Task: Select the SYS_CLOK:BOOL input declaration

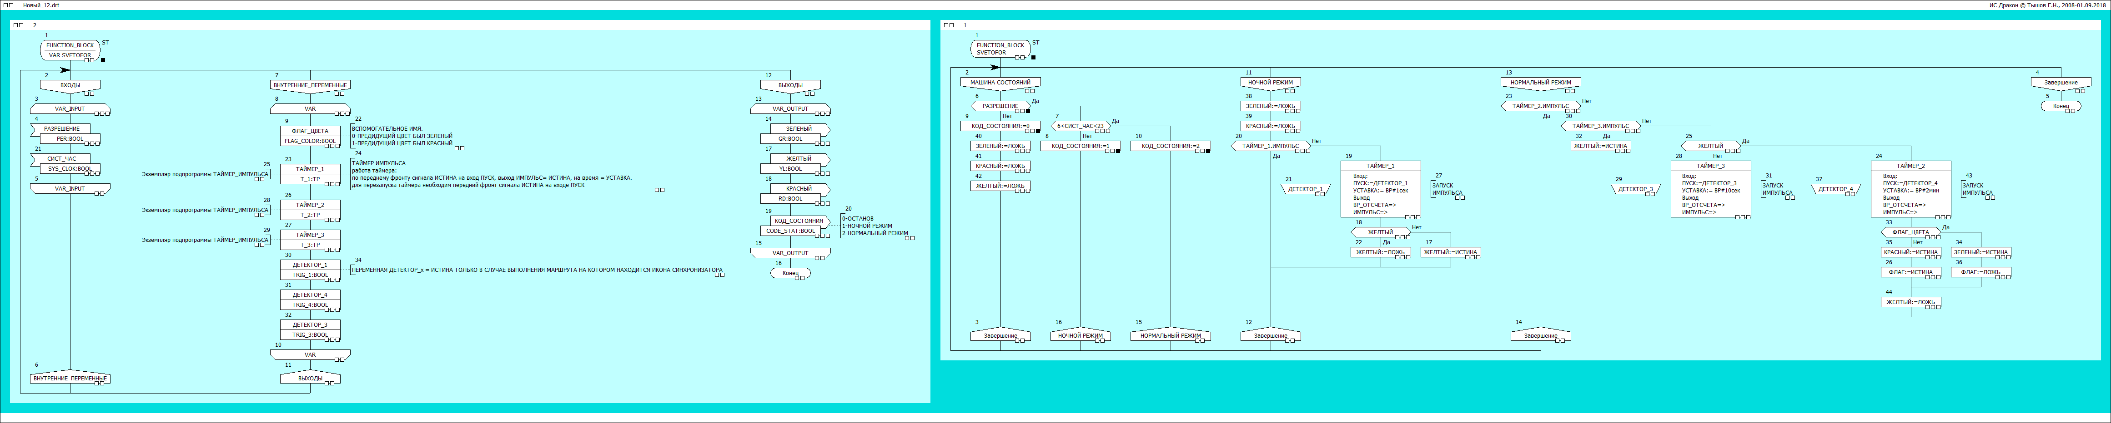Action: (x=70, y=168)
